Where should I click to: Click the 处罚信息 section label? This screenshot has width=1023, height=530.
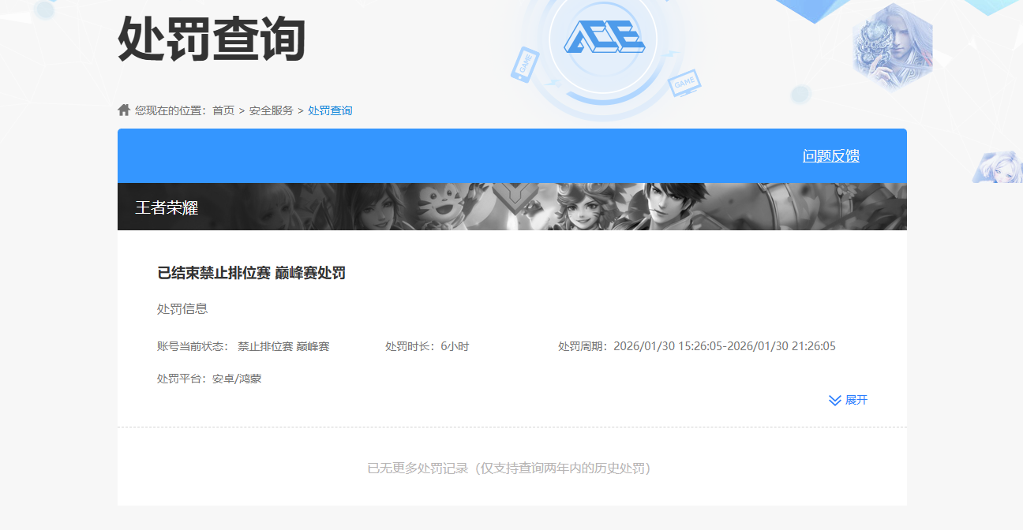coord(182,308)
